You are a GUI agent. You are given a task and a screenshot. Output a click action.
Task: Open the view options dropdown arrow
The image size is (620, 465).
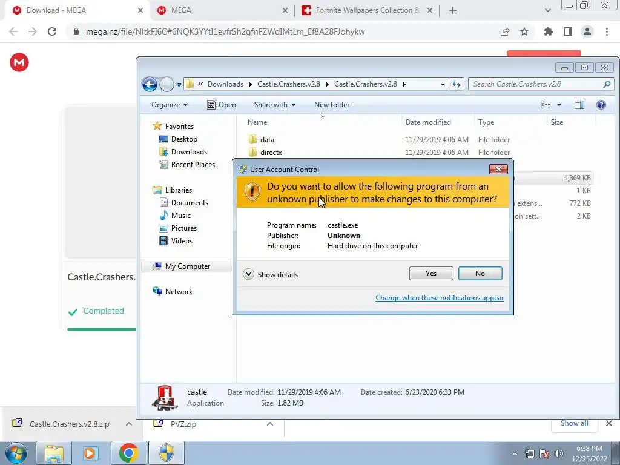click(559, 105)
